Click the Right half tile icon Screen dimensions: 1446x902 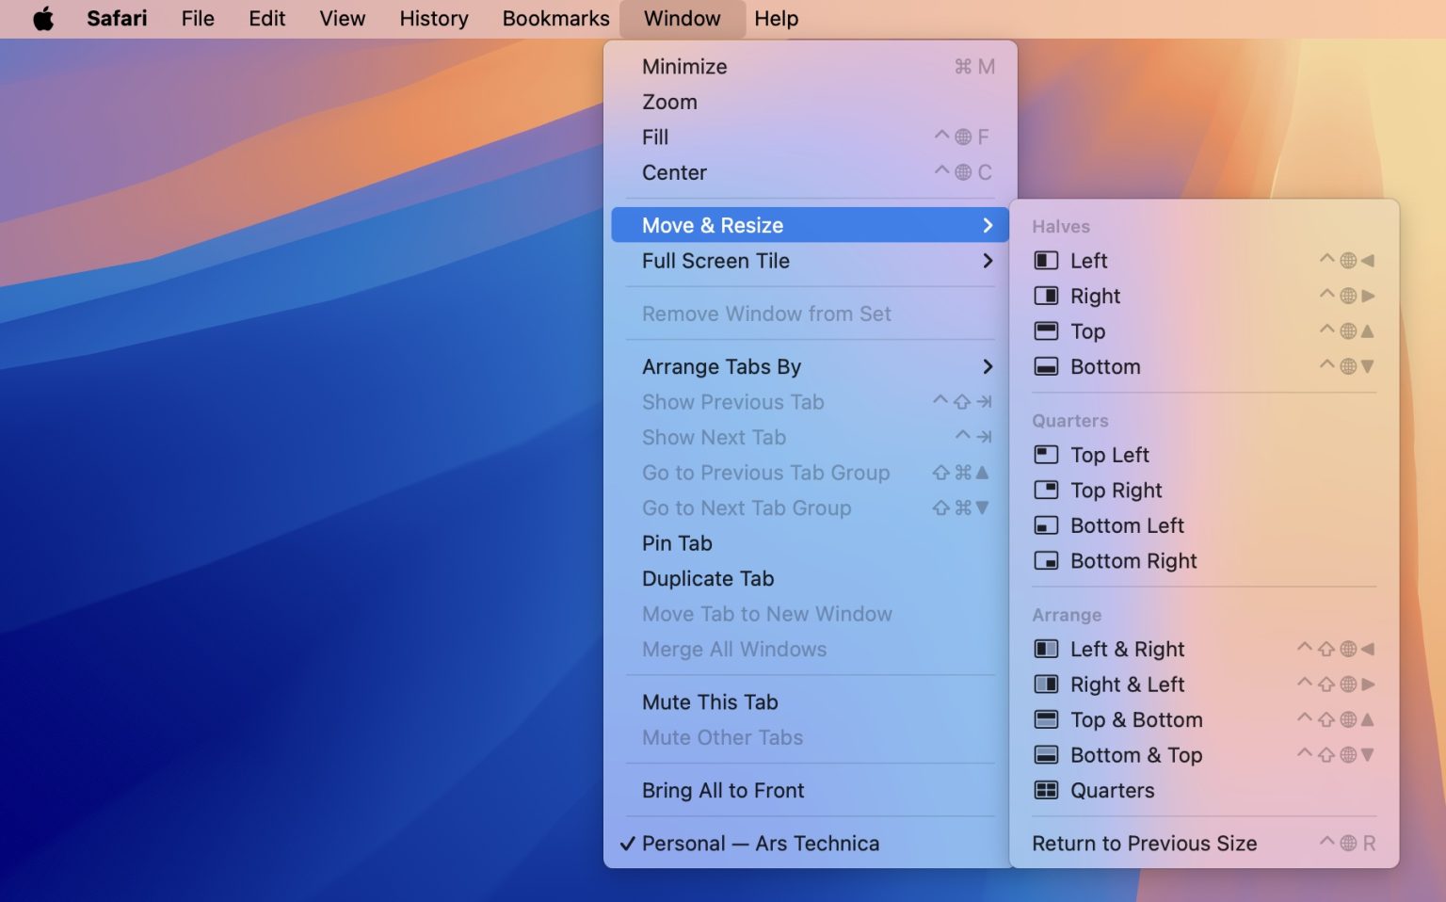[x=1046, y=296]
